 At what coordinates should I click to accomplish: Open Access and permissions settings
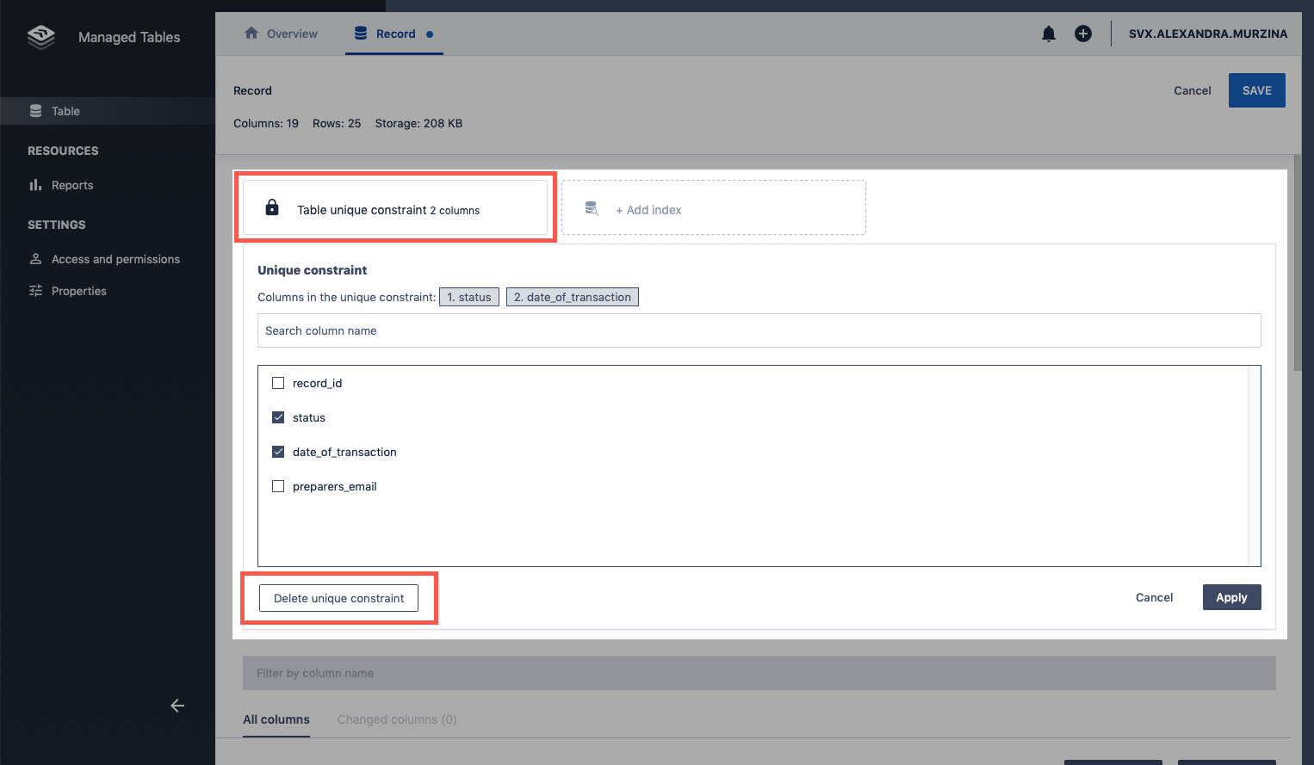115,259
